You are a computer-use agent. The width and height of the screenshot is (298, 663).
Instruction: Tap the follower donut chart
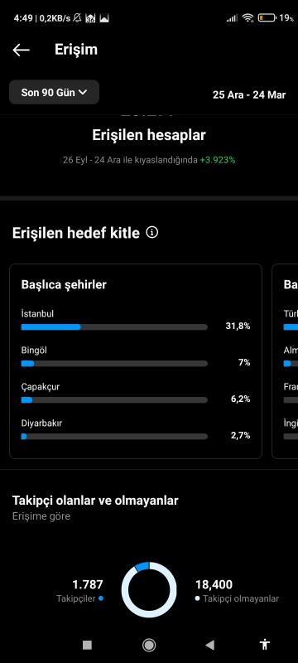tap(149, 590)
